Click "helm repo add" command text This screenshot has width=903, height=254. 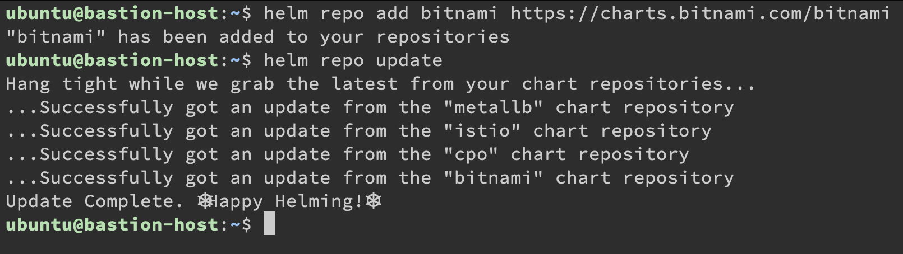click(336, 13)
